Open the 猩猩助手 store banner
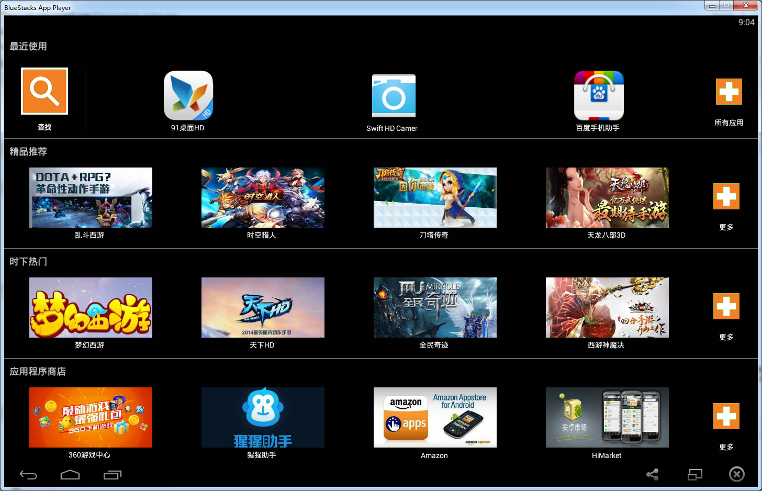The height and width of the screenshot is (491, 762). click(x=263, y=417)
